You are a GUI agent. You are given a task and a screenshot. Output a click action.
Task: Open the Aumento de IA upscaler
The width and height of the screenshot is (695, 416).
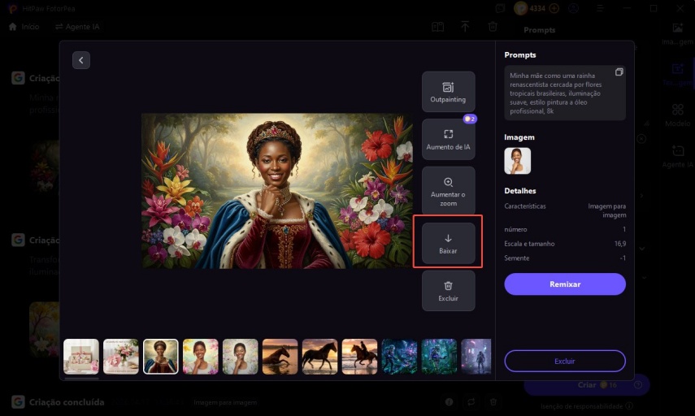point(448,139)
